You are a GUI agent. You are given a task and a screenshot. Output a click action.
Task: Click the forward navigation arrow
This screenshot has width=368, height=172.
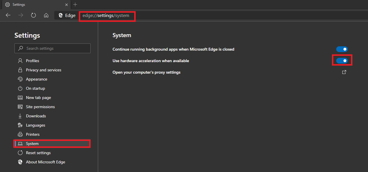tap(21, 16)
